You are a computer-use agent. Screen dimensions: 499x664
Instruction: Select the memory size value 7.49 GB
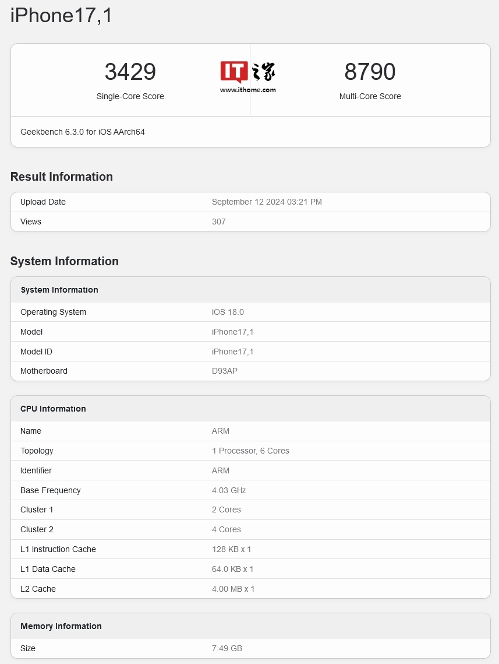tap(227, 648)
